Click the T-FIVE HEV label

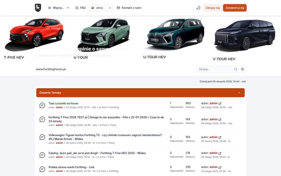[14, 57]
